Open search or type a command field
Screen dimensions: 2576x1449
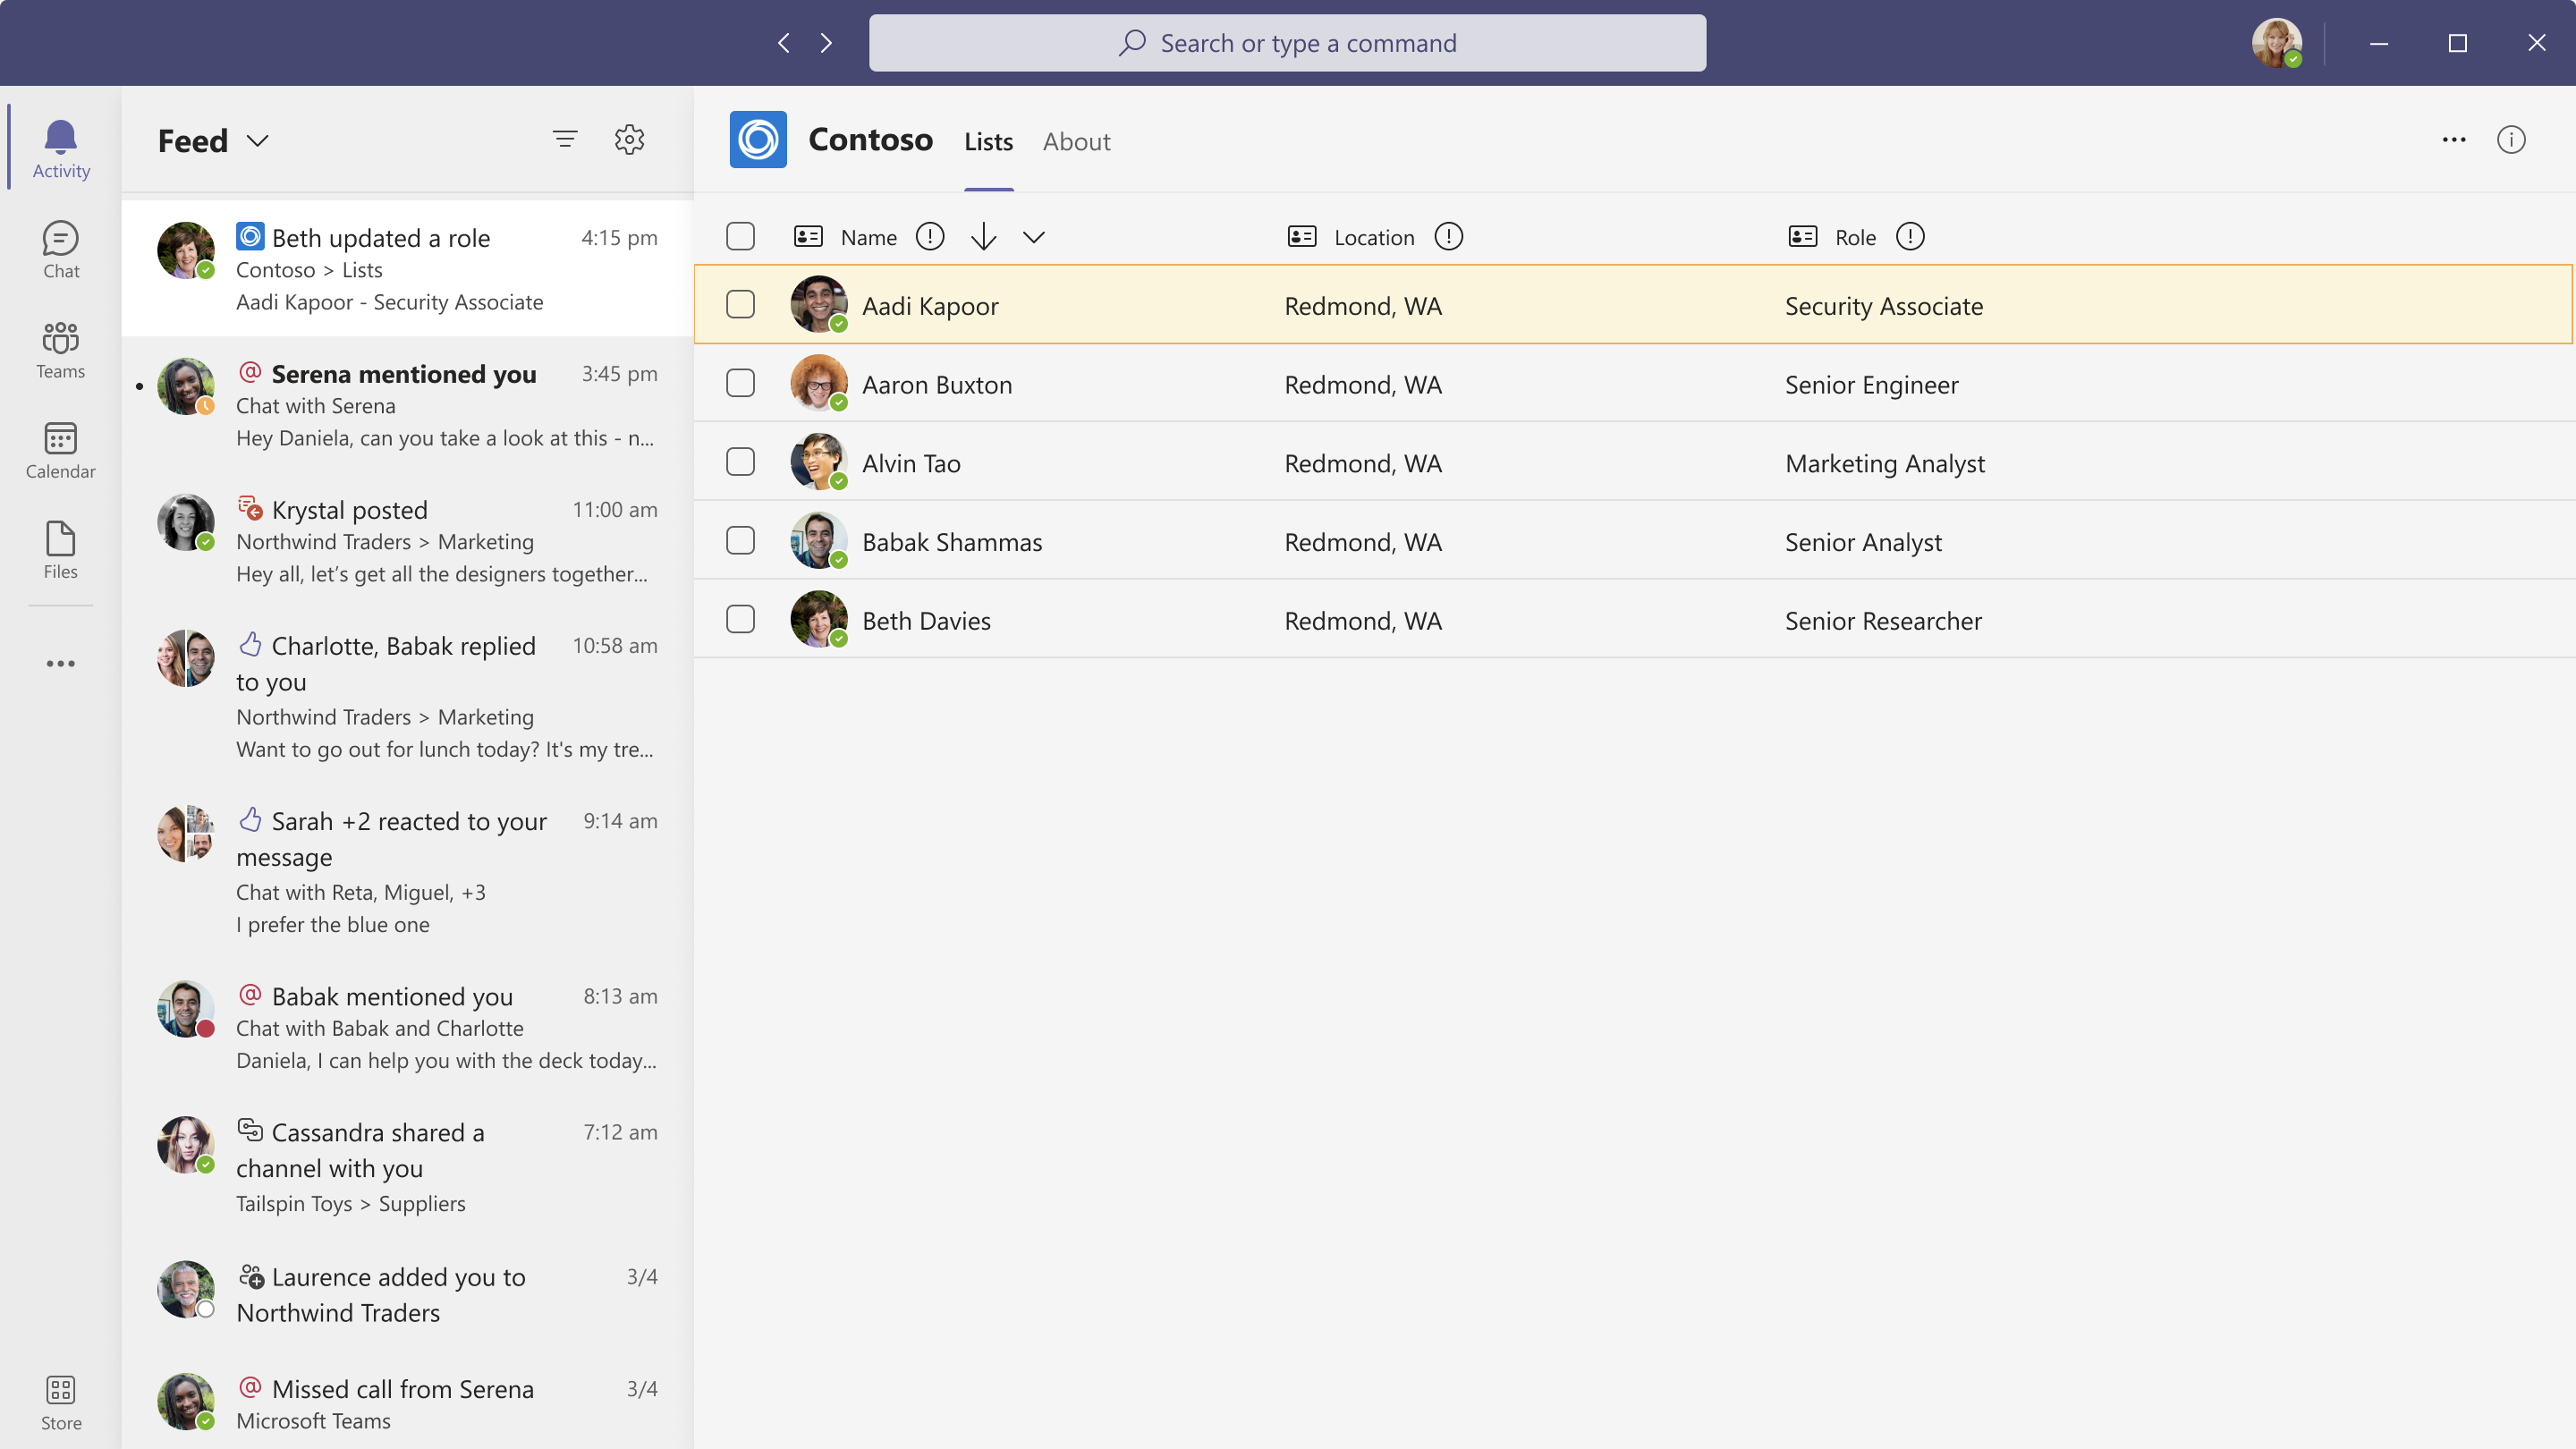(1288, 42)
